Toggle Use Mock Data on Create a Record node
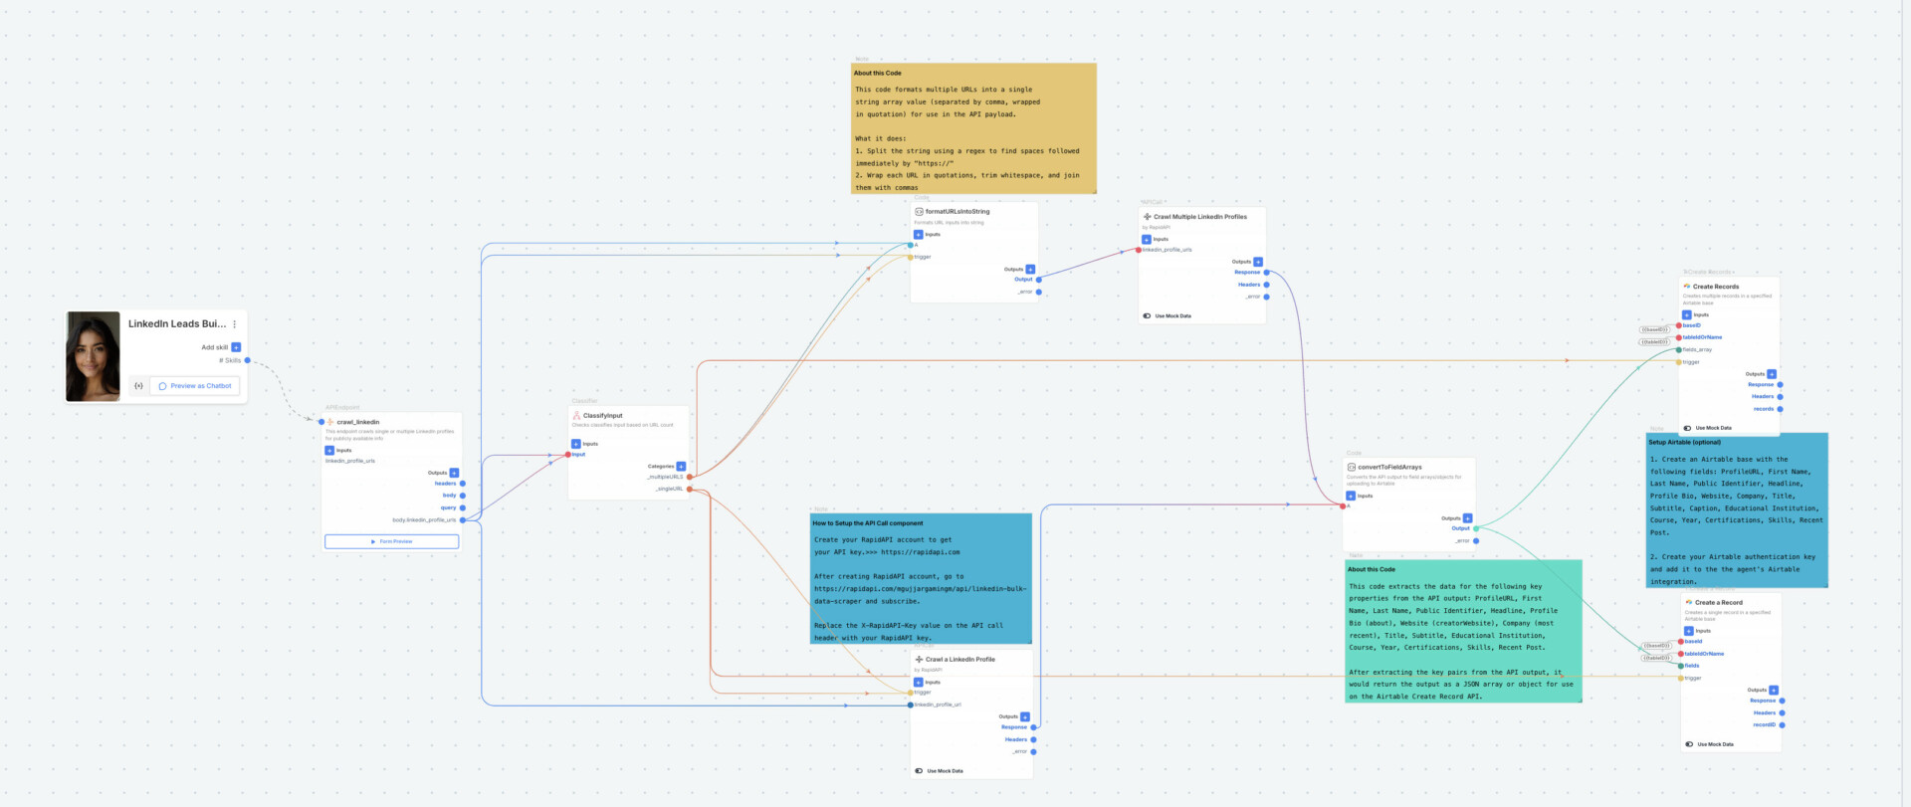The height and width of the screenshot is (807, 1911). [1689, 744]
